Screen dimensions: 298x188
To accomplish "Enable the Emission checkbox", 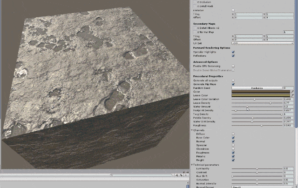I will 233,10.
